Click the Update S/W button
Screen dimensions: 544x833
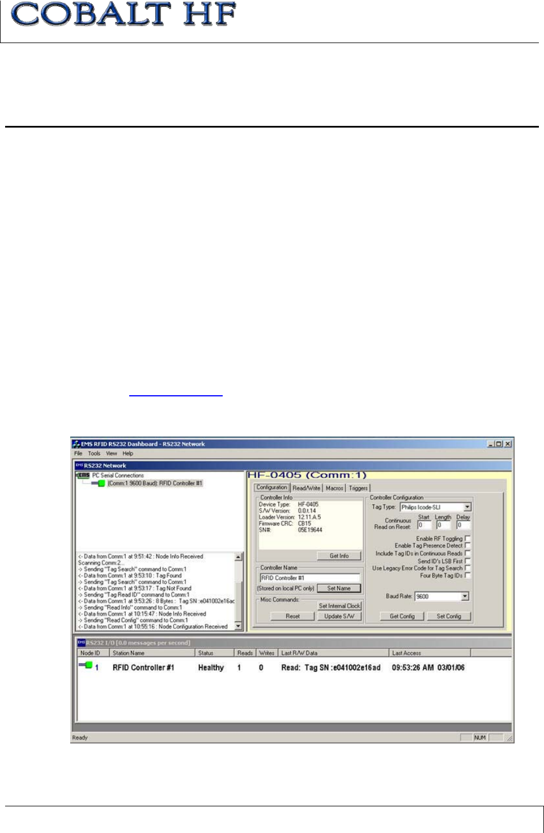pos(339,616)
